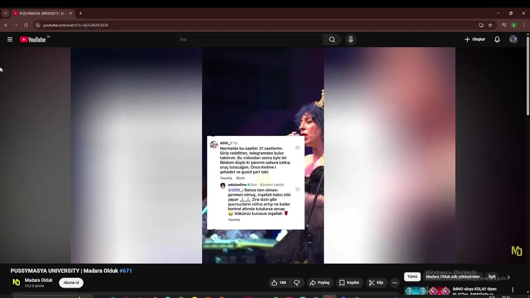Like the video (188 likes)
Image resolution: width=530 pixels, height=298 pixels.
pos(279,283)
